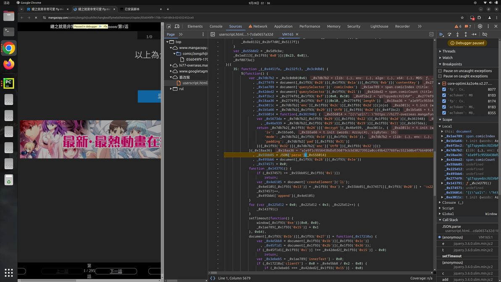The image size is (501, 282).
Task: Step over next function call
Action: coord(449,34)
